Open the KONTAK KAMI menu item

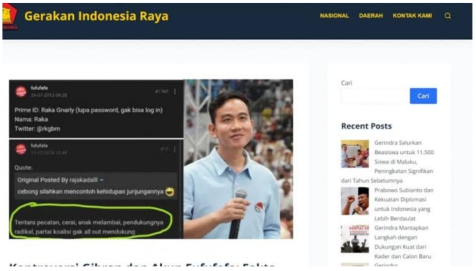coord(412,15)
